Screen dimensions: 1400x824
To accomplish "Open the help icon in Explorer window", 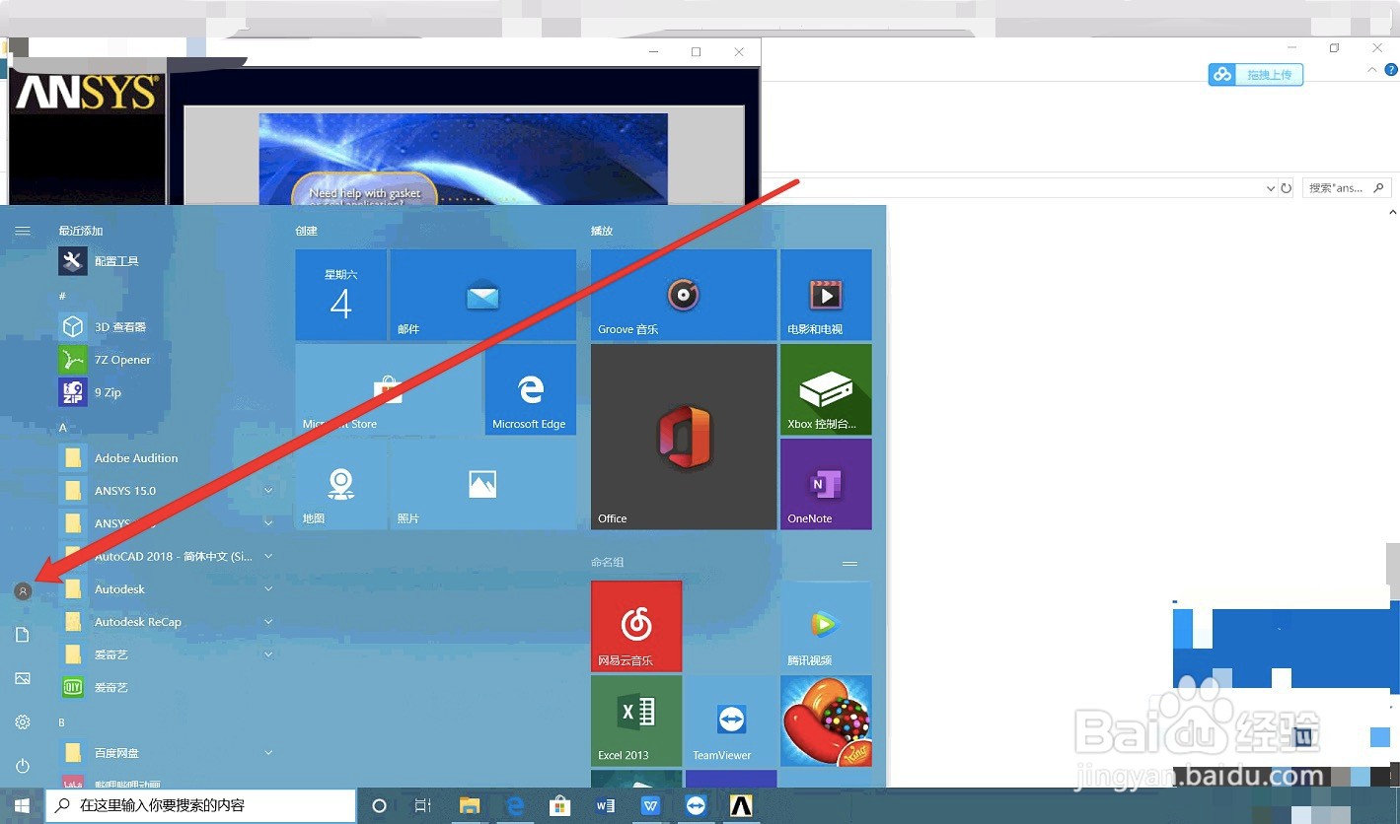I will [x=1391, y=70].
